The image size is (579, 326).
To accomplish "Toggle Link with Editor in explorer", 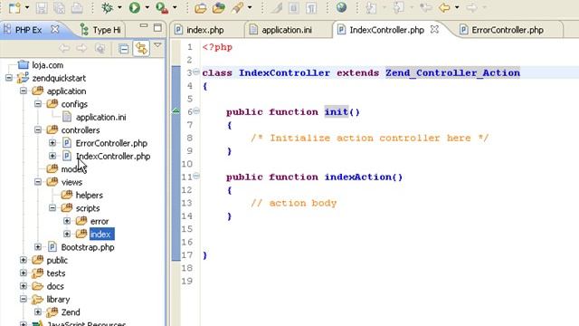I will coord(141,48).
